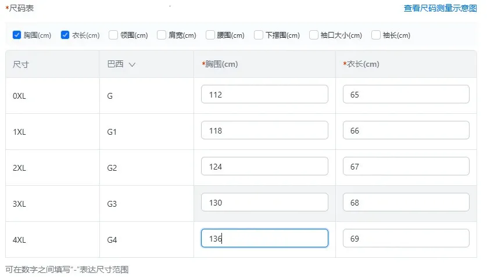This screenshot has width=487, height=277.
Task: Uncheck the 衣长(cm) checkbox
Action: (65, 35)
